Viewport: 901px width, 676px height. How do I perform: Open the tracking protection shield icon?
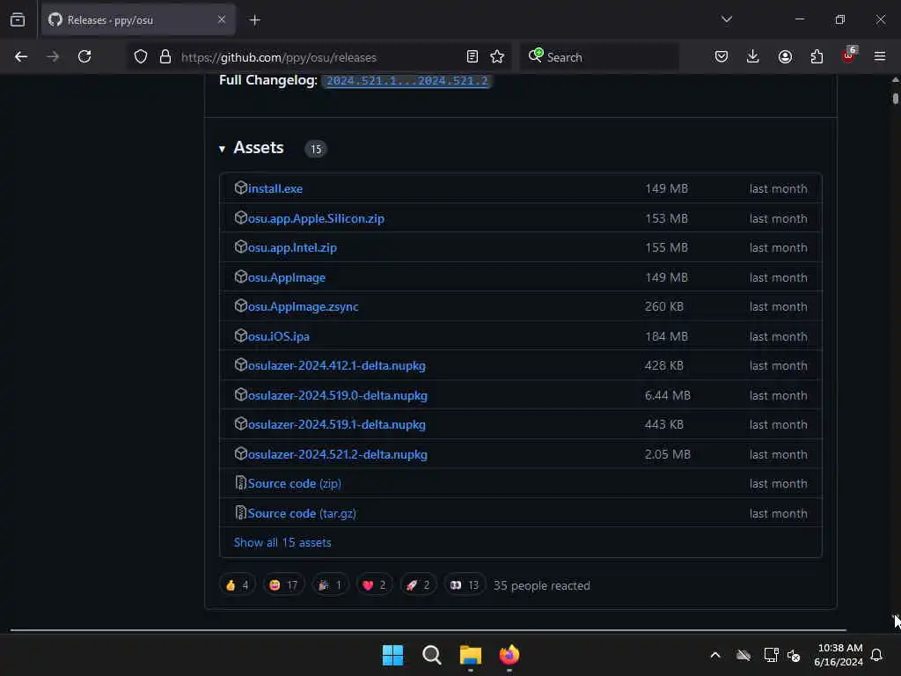coord(141,57)
